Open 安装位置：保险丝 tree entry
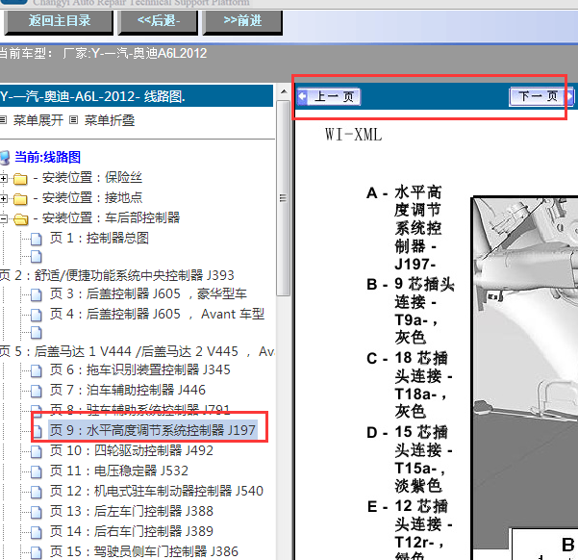 click(x=88, y=178)
